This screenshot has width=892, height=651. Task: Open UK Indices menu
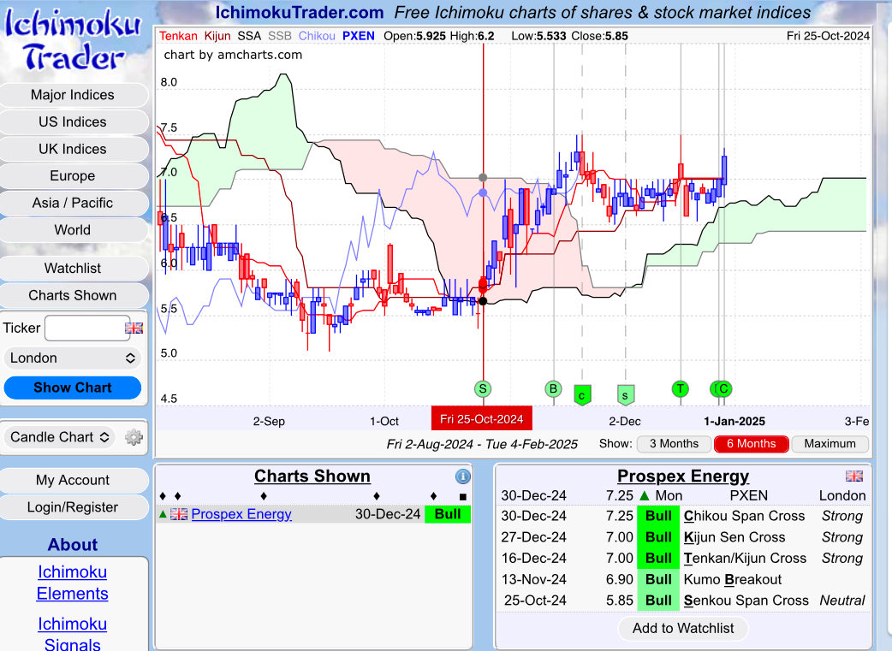coord(73,149)
